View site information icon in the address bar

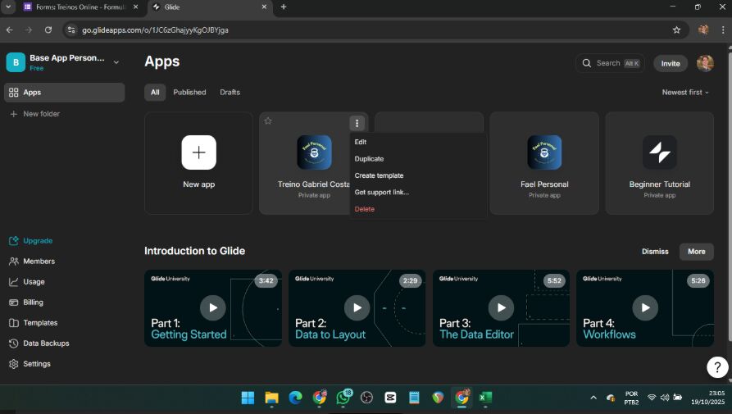pyautogui.click(x=71, y=30)
